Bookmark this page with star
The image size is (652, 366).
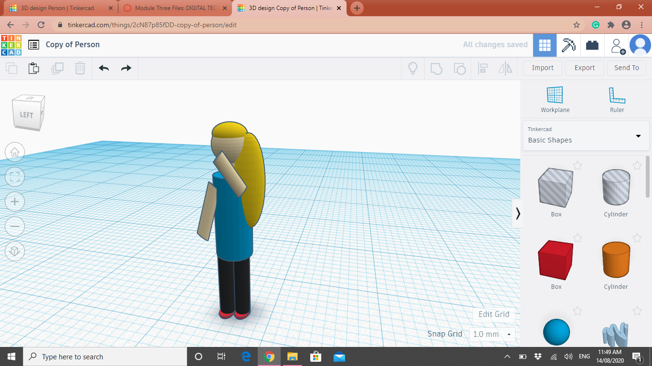point(577,25)
